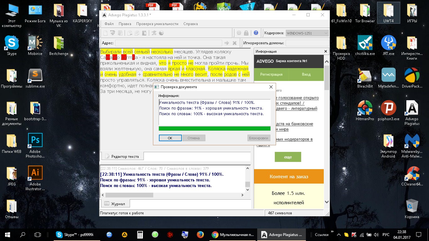The image size is (429, 241).
Task: Switch to the Редактор текста tab
Action: click(x=122, y=156)
